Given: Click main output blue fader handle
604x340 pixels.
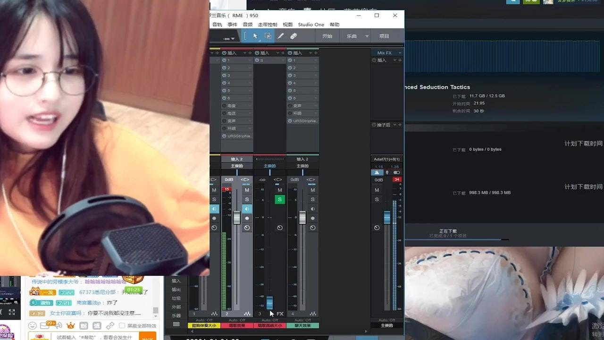Looking at the screenshot, I should pos(387,217).
